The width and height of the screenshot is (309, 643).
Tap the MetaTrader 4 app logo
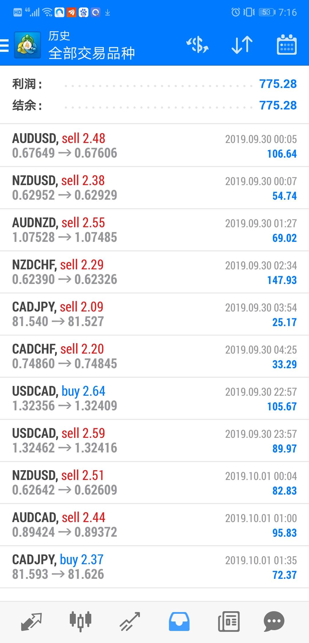pyautogui.click(x=27, y=45)
